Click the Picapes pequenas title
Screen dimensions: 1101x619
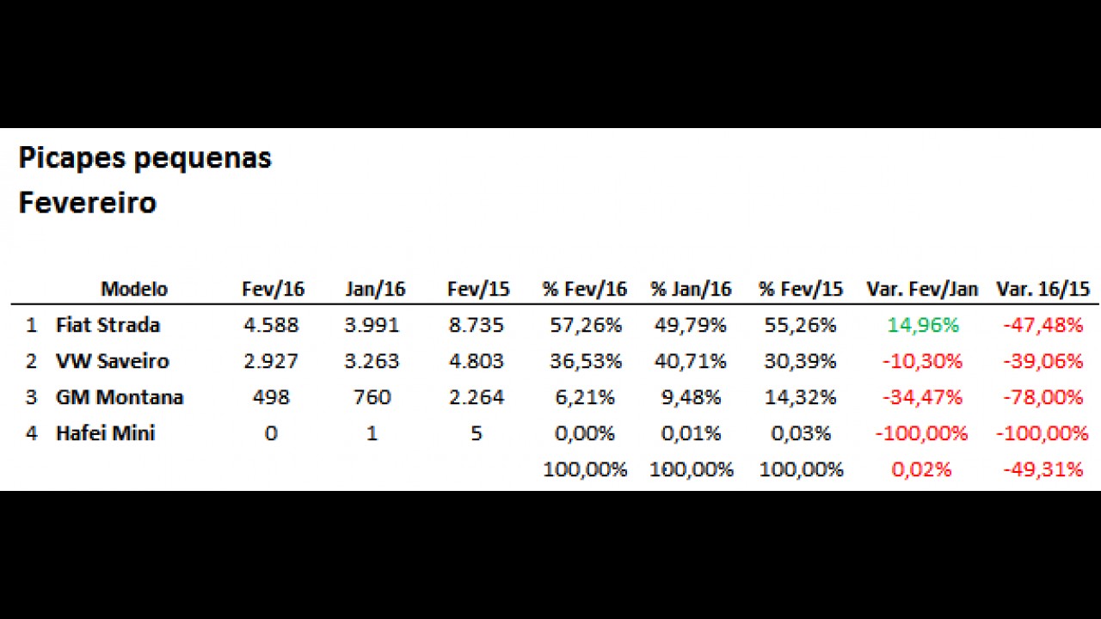click(145, 159)
